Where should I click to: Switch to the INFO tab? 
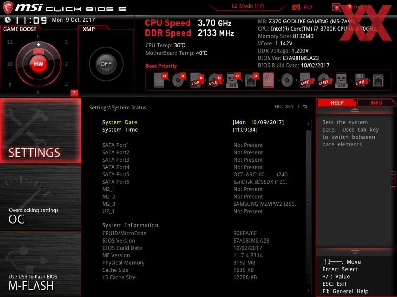(x=376, y=102)
